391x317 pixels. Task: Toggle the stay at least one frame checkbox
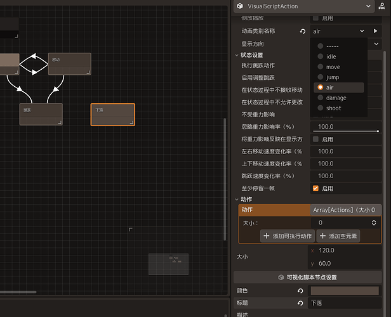coord(315,188)
